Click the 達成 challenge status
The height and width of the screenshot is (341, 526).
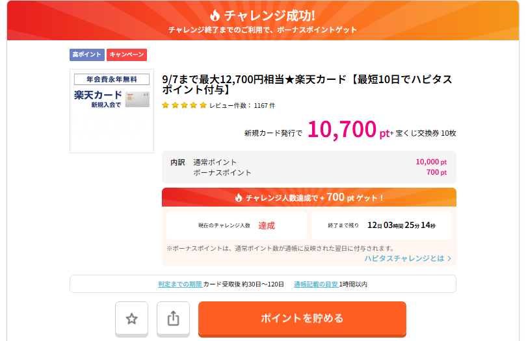267,225
